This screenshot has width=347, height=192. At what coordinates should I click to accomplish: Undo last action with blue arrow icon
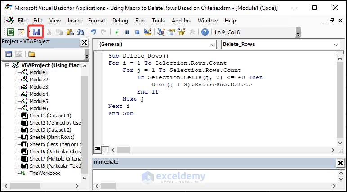coord(93,32)
